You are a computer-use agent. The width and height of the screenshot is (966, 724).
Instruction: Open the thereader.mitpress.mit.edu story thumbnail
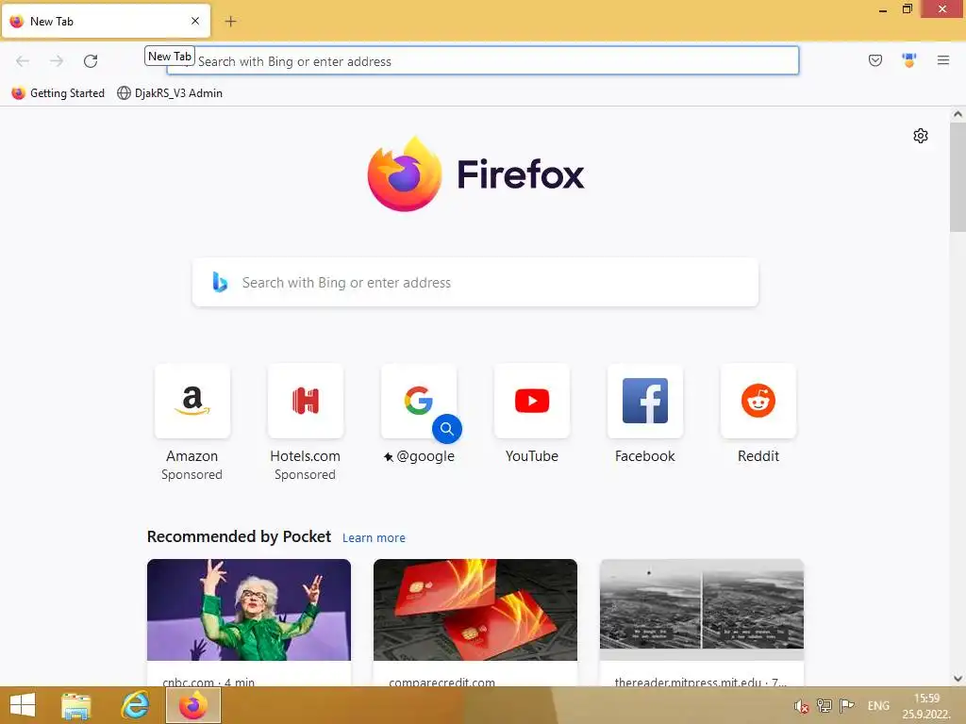coord(702,610)
